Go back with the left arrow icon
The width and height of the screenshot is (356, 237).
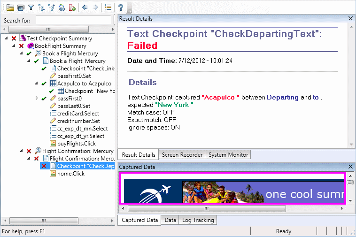[x=85, y=8]
